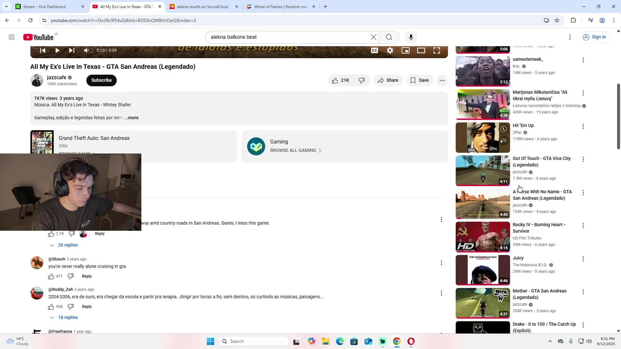The height and width of the screenshot is (349, 621).
Task: Open player settings gear
Action: pos(390,50)
